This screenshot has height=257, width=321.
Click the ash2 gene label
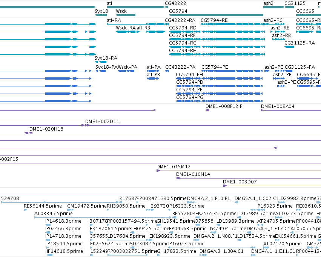[268, 3]
